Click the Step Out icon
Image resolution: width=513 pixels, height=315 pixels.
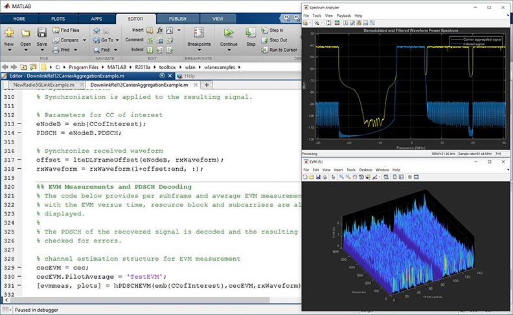coord(264,39)
